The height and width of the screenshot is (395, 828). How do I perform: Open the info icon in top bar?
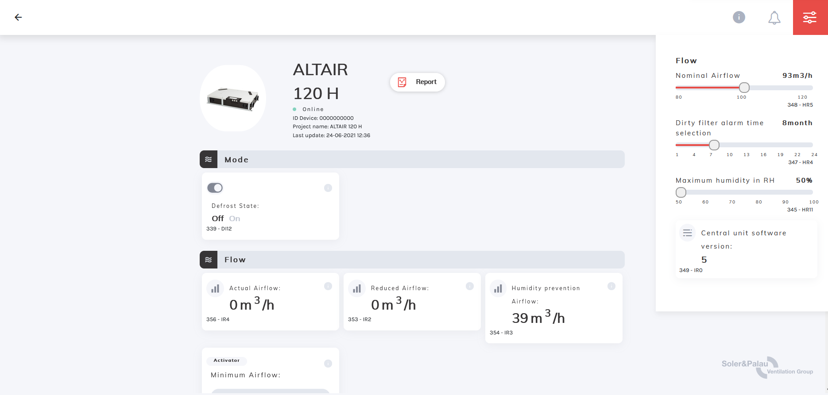[739, 17]
